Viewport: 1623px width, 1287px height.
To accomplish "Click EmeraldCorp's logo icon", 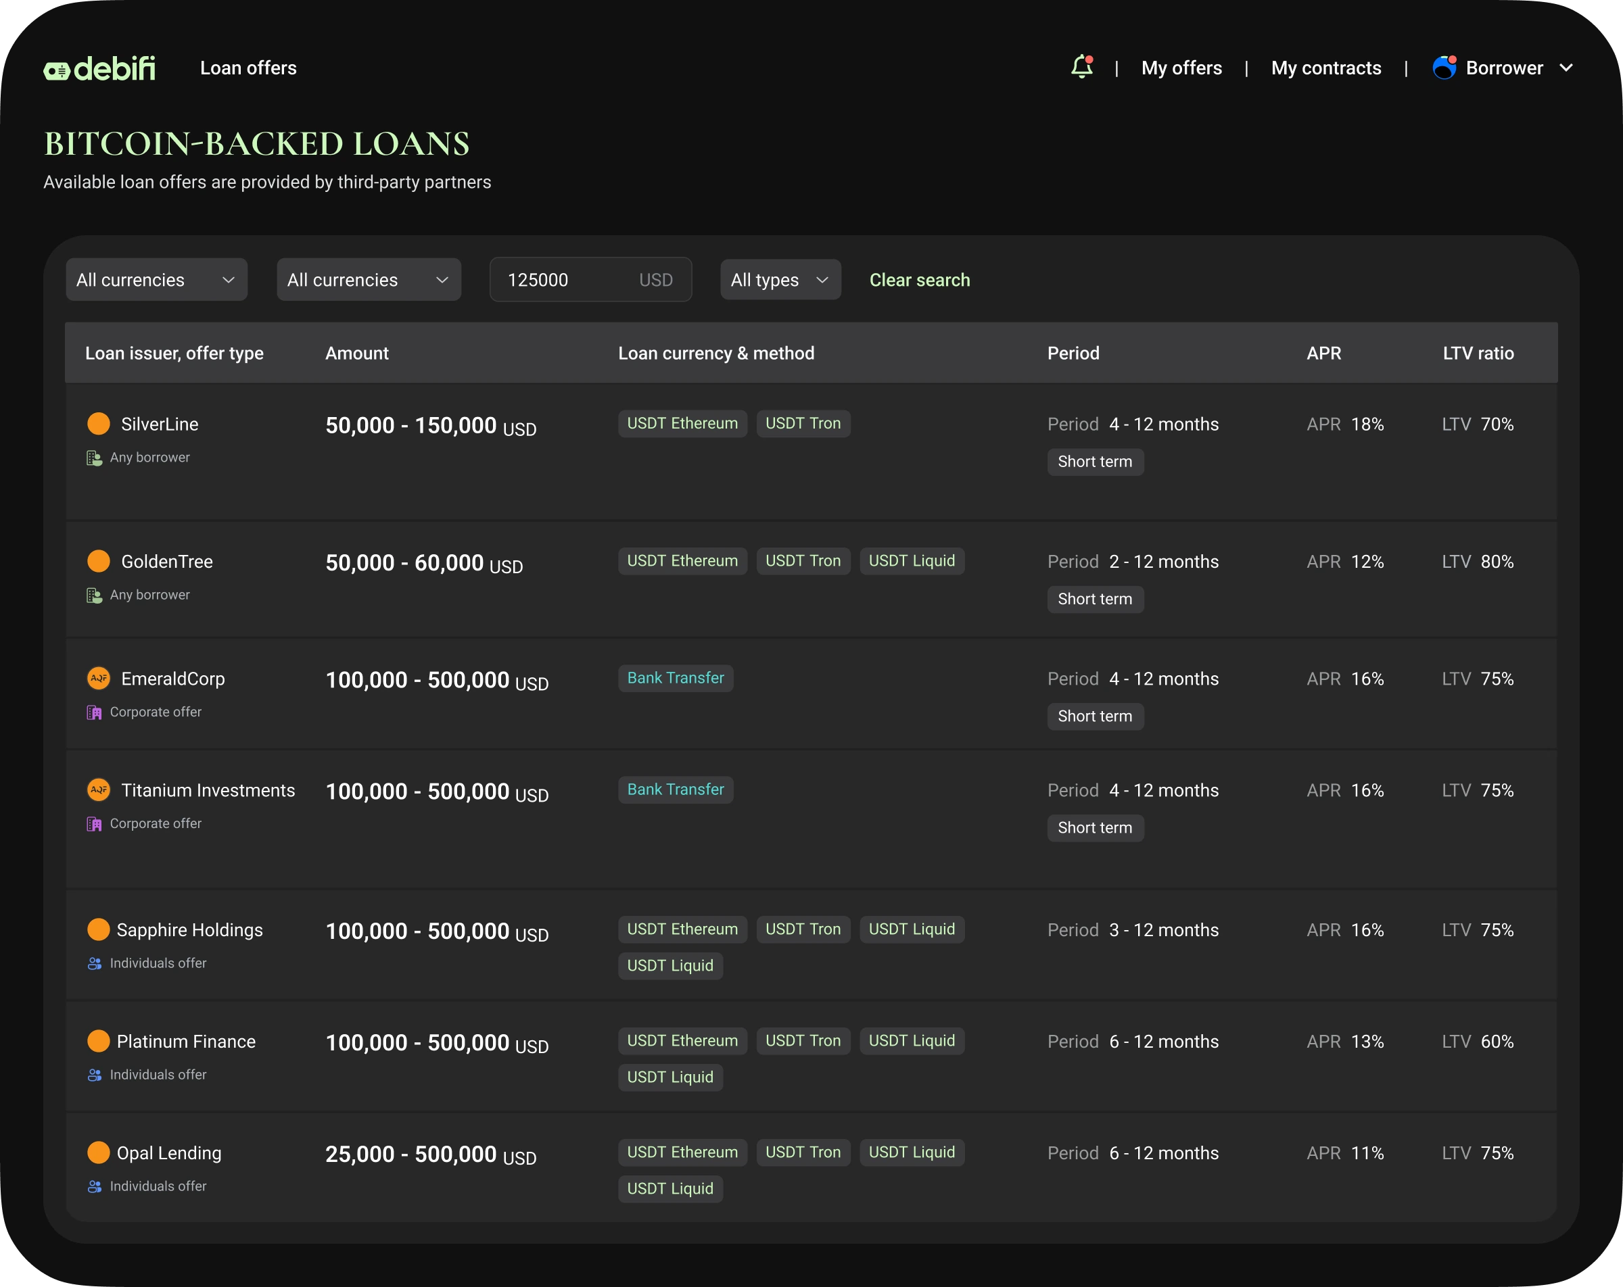I will (x=99, y=678).
